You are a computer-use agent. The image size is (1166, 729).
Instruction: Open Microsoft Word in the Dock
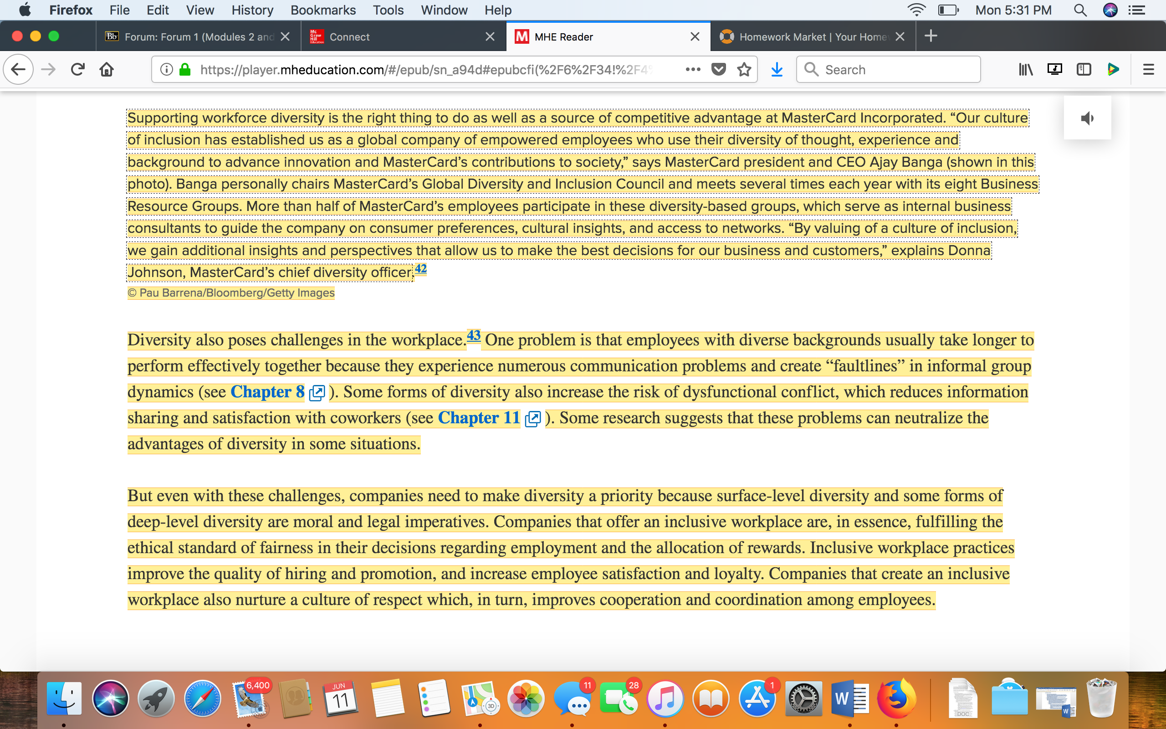[x=849, y=698]
